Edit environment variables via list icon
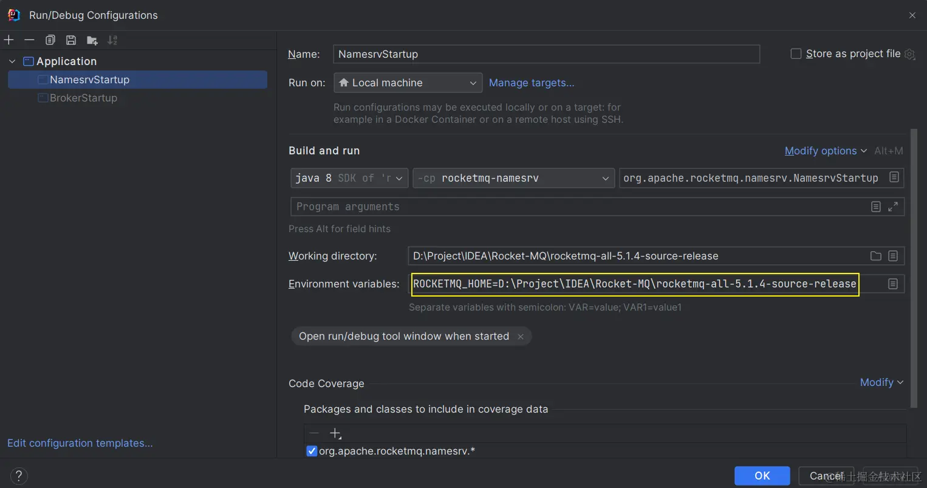 click(x=893, y=284)
